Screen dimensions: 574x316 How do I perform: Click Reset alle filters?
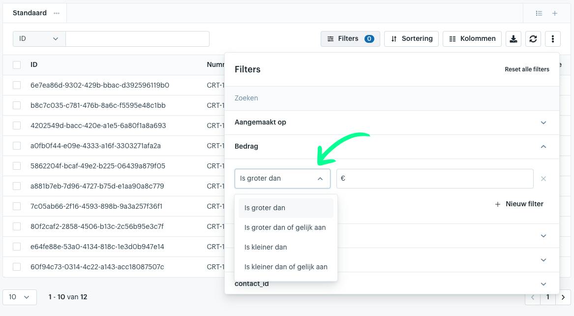point(527,69)
